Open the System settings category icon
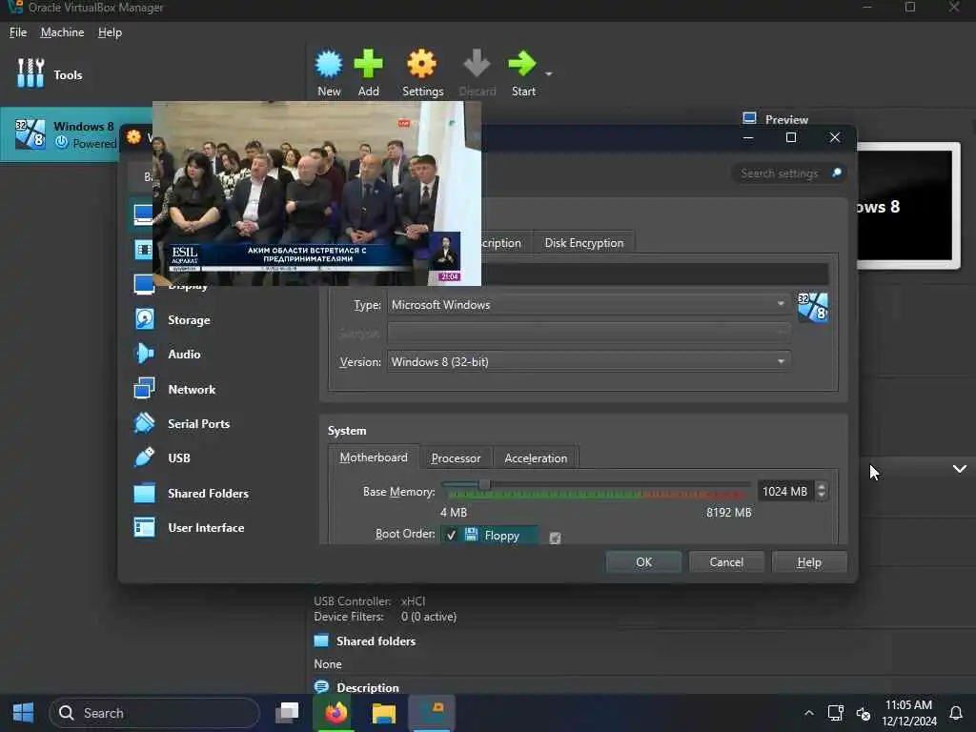This screenshot has height=732, width=976. (x=144, y=250)
